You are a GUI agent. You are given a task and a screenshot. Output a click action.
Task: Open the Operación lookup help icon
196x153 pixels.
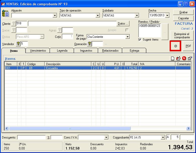pos(90,44)
